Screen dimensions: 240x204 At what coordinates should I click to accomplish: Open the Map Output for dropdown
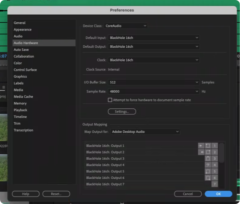[x=145, y=131]
